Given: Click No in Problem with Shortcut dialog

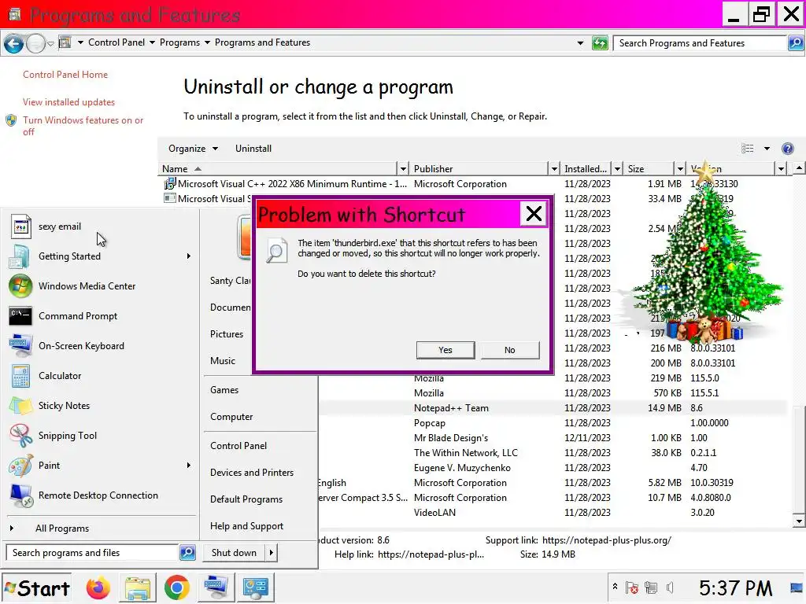Looking at the screenshot, I should click(510, 350).
